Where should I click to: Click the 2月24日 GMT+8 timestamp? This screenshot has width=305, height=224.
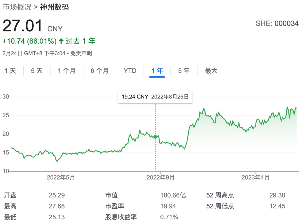[34, 53]
